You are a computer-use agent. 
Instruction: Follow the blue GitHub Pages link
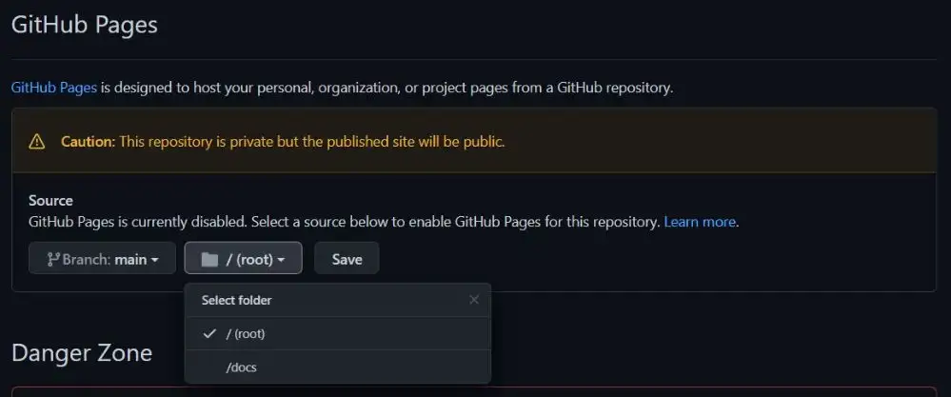point(53,88)
